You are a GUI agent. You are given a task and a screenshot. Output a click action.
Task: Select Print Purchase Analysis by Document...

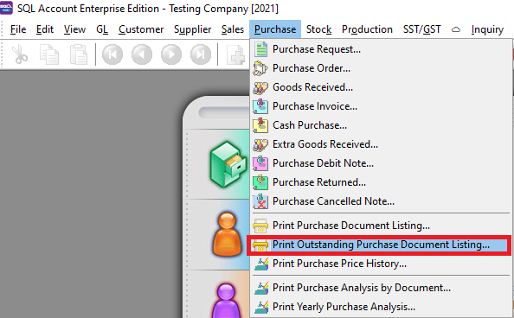[380, 288]
